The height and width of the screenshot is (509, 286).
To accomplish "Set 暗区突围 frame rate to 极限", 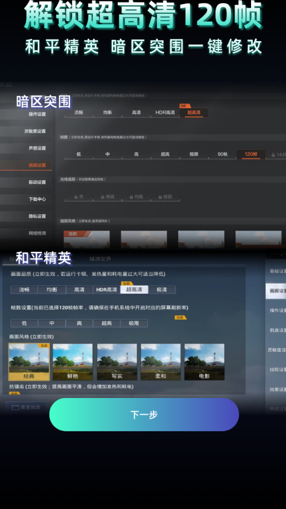I will tap(194, 154).
